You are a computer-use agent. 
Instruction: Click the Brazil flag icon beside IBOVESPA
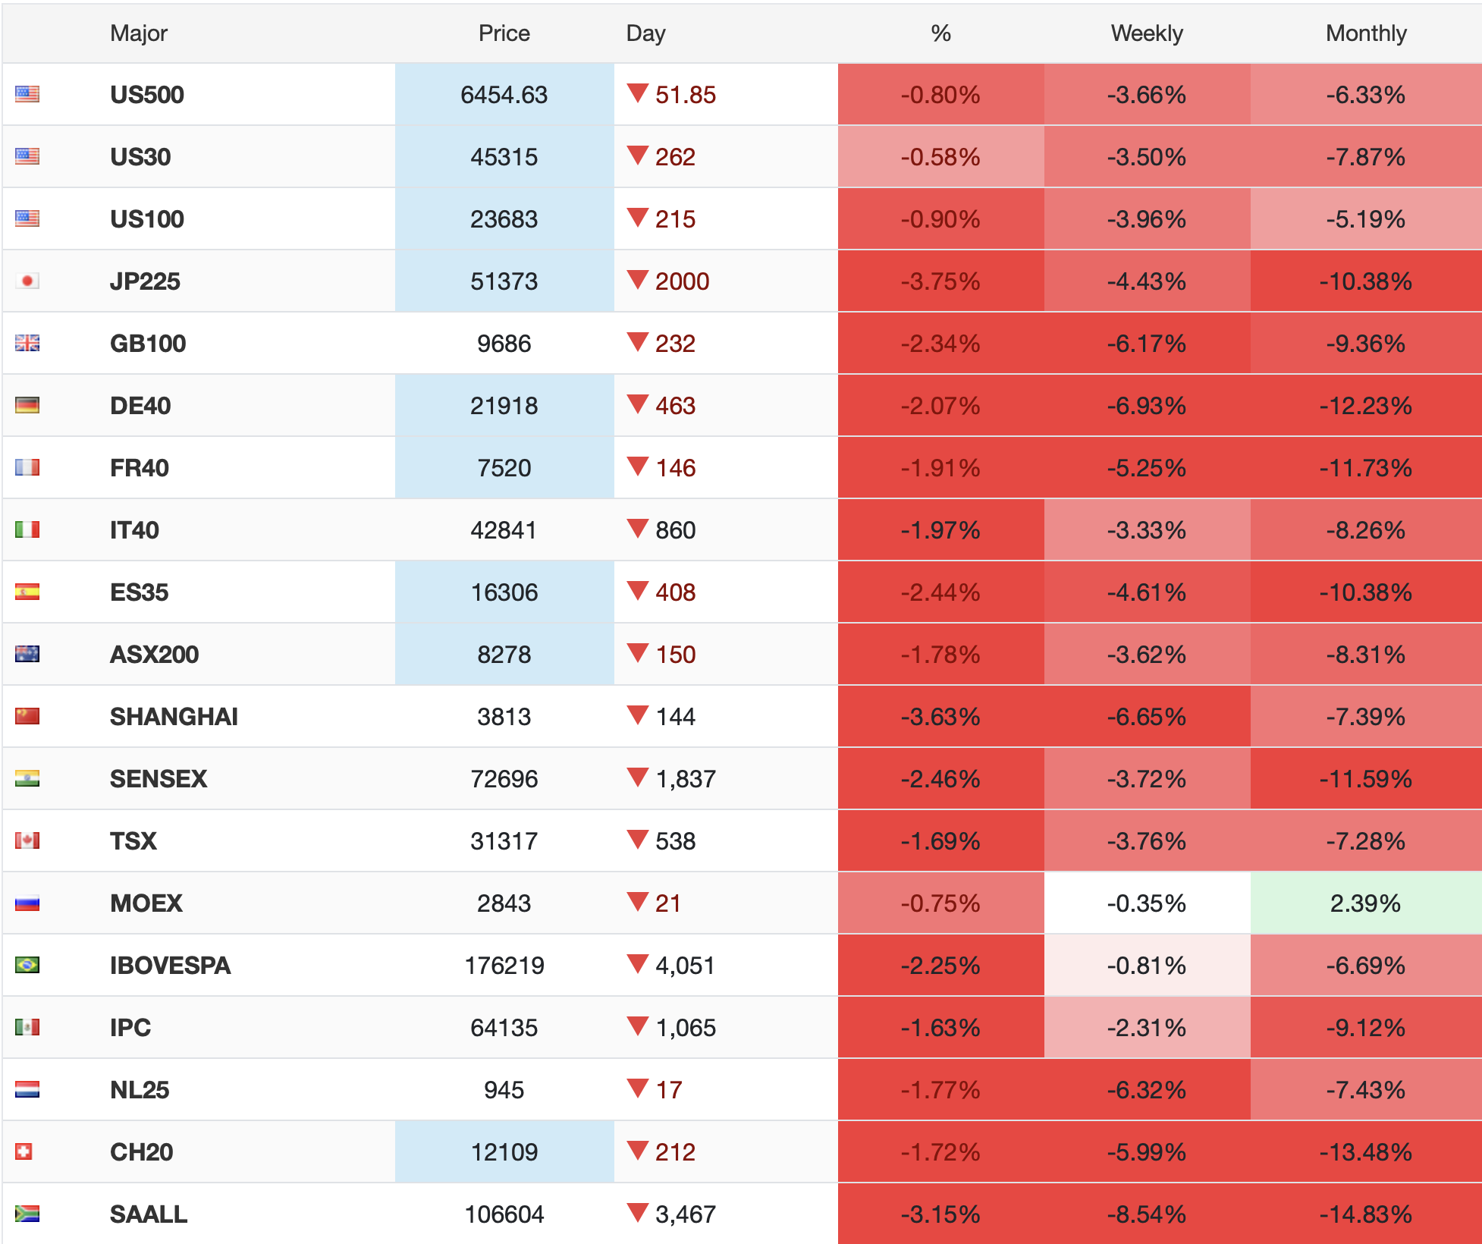click(27, 966)
